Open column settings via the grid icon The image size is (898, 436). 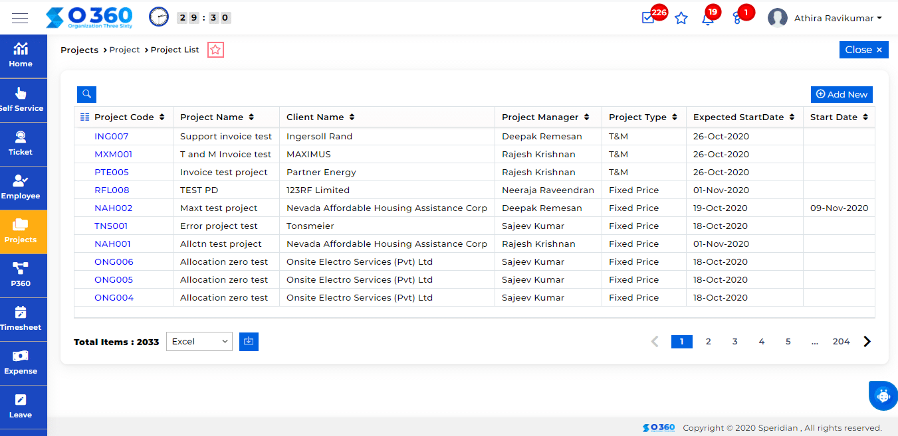coord(82,117)
